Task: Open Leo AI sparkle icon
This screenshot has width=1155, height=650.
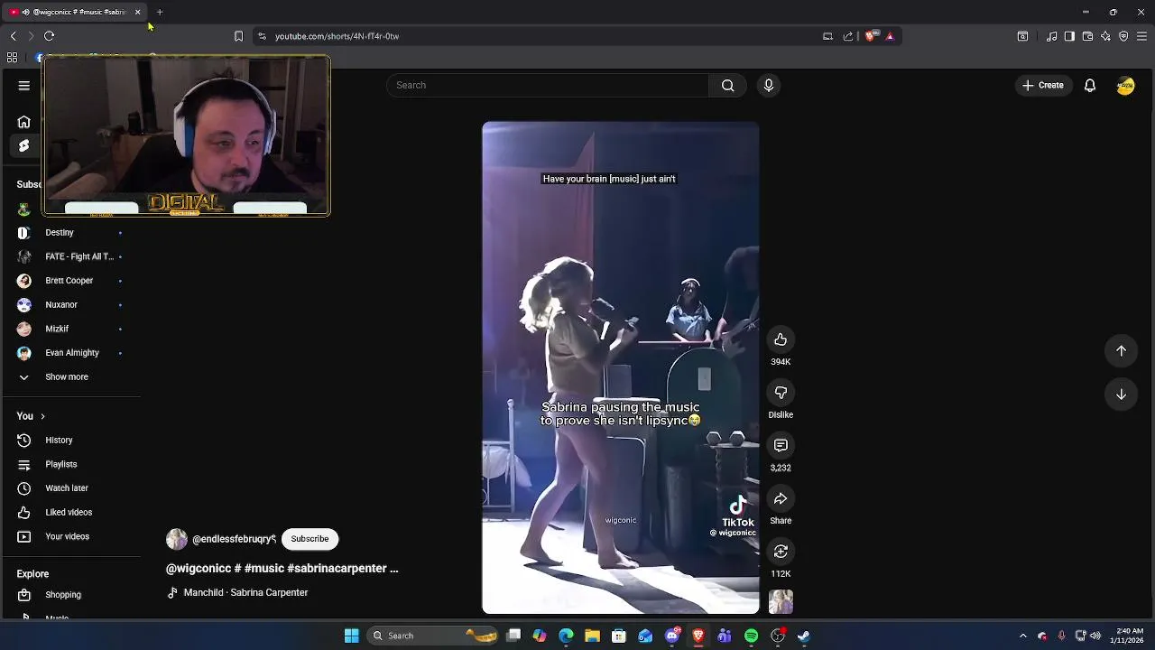Action: pos(1105,36)
